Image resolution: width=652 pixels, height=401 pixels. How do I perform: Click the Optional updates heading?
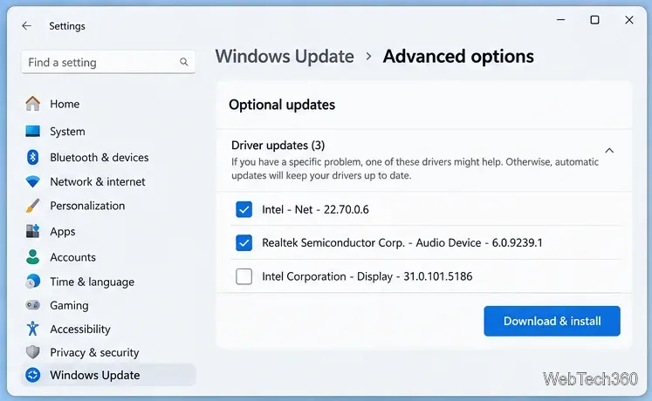click(282, 105)
